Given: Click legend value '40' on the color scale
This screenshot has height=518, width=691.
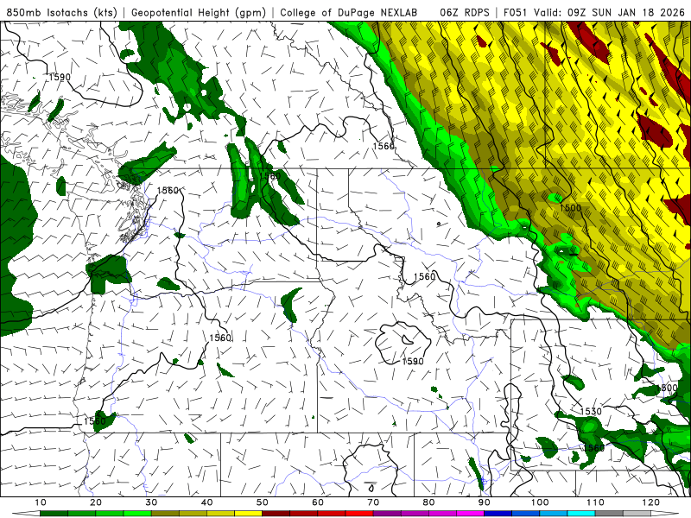Looking at the screenshot, I should tap(206, 502).
